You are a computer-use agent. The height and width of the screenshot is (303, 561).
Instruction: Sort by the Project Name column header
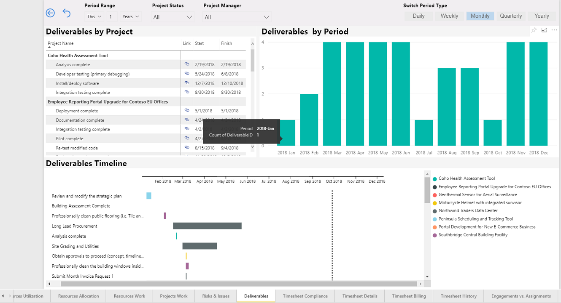tap(61, 43)
